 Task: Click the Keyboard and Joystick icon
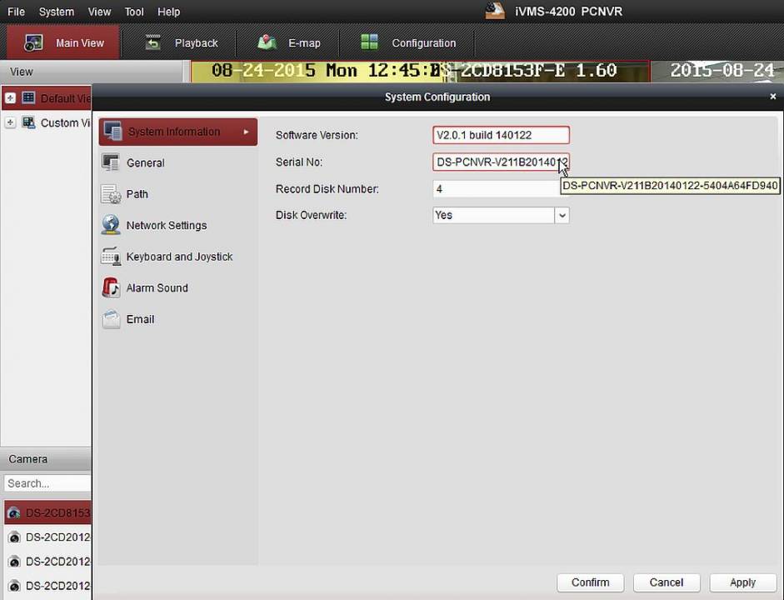click(111, 257)
